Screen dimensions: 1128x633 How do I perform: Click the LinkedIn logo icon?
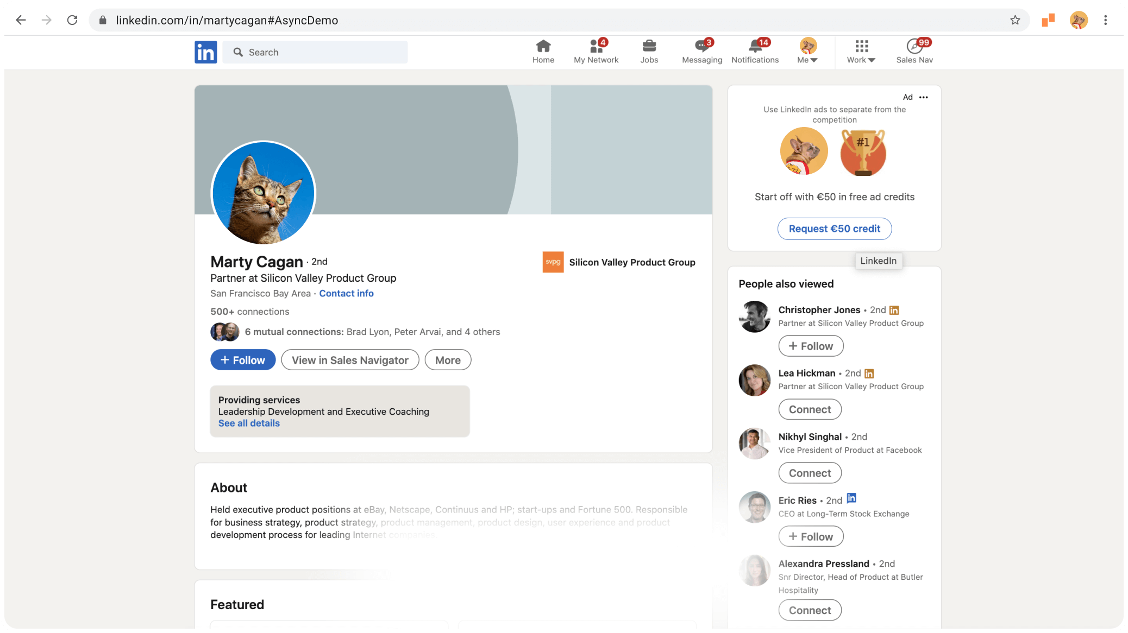click(205, 52)
